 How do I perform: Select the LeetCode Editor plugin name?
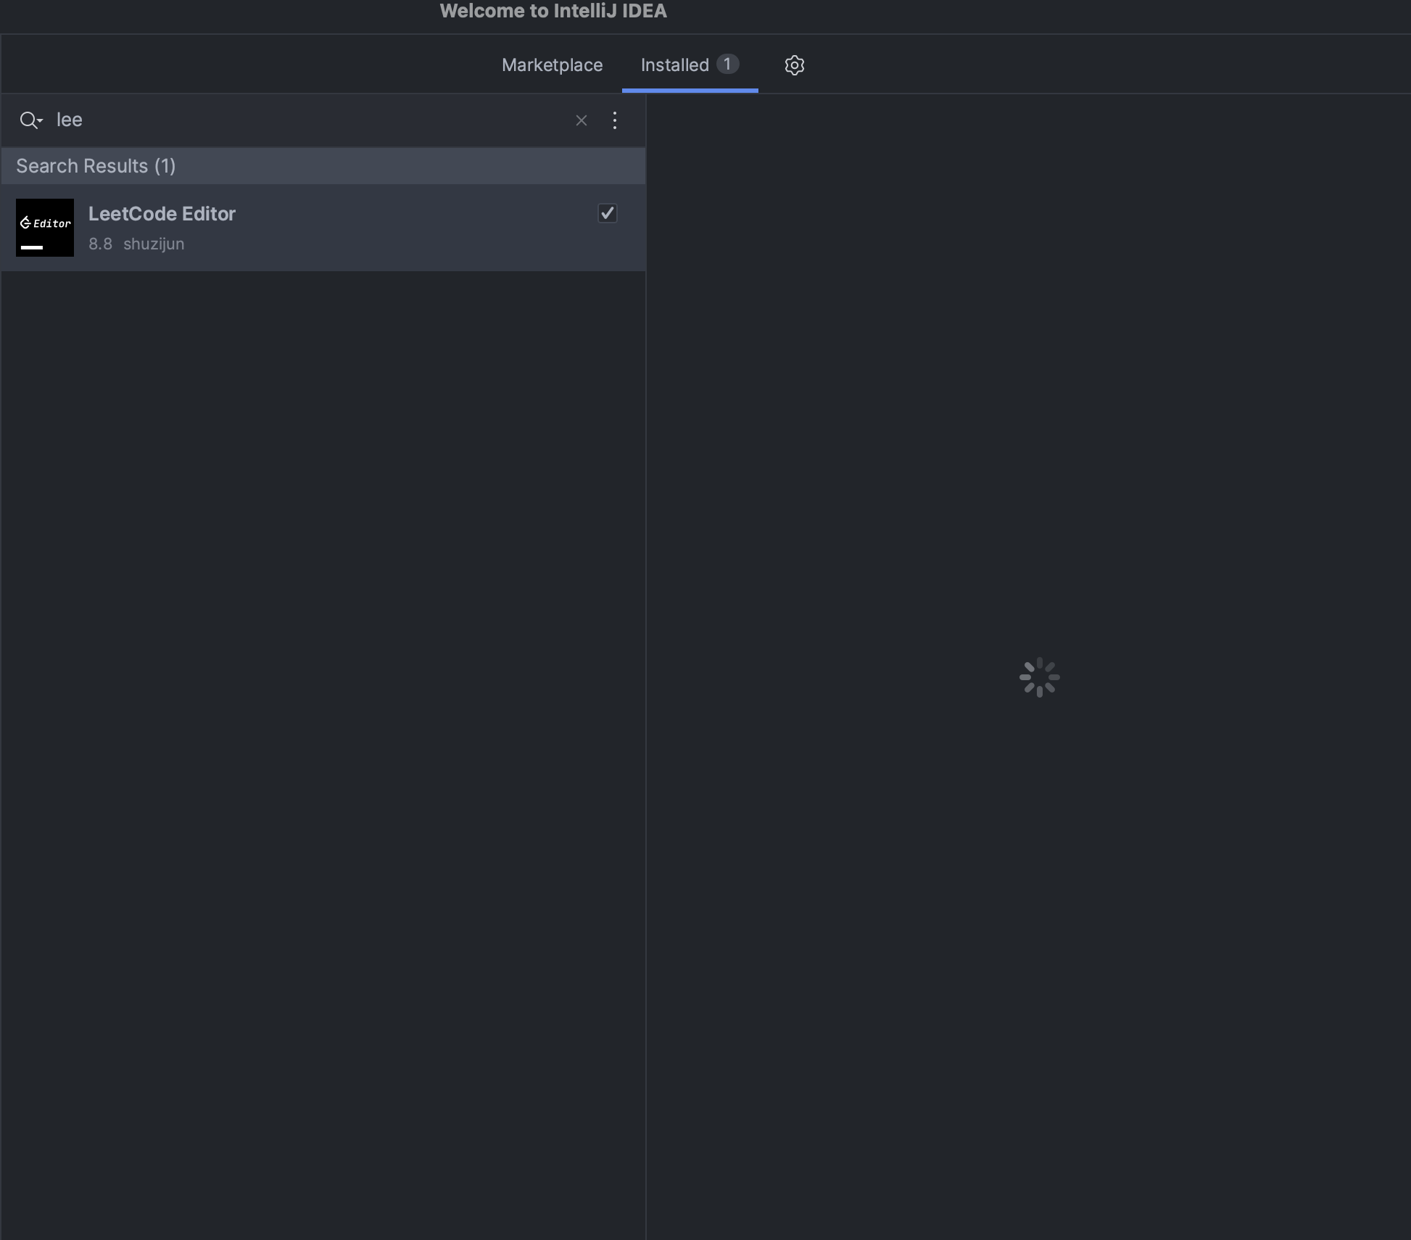click(162, 214)
